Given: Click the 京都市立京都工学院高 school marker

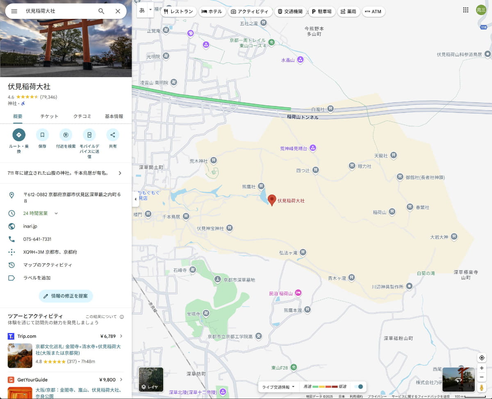Looking at the screenshot, I should [258, 337].
